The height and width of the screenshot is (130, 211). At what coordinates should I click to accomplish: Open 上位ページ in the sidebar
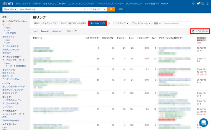pyautogui.click(x=8, y=70)
